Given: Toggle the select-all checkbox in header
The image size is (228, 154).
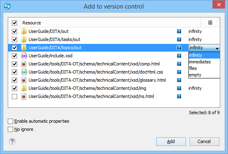Looking at the screenshot, I should pyautogui.click(x=14, y=23).
